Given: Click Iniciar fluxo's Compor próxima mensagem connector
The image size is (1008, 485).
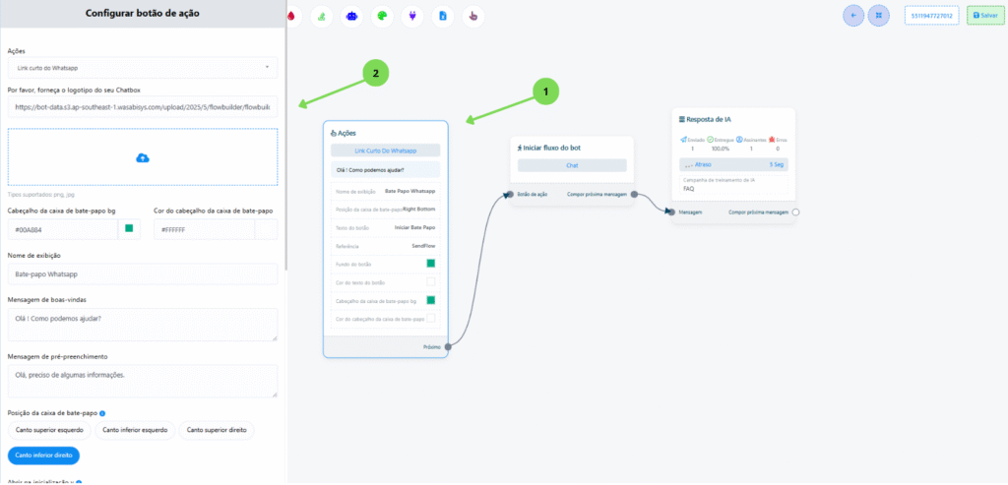Looking at the screenshot, I should click(x=634, y=194).
